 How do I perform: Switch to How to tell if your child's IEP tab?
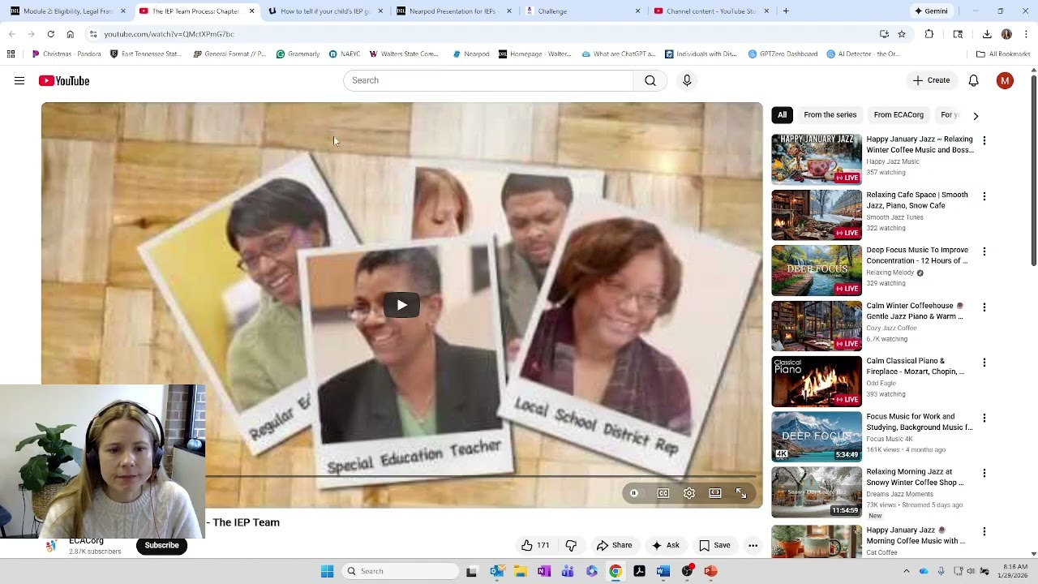pyautogui.click(x=325, y=11)
